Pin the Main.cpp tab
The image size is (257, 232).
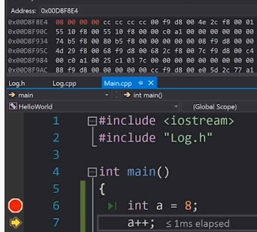[141, 83]
